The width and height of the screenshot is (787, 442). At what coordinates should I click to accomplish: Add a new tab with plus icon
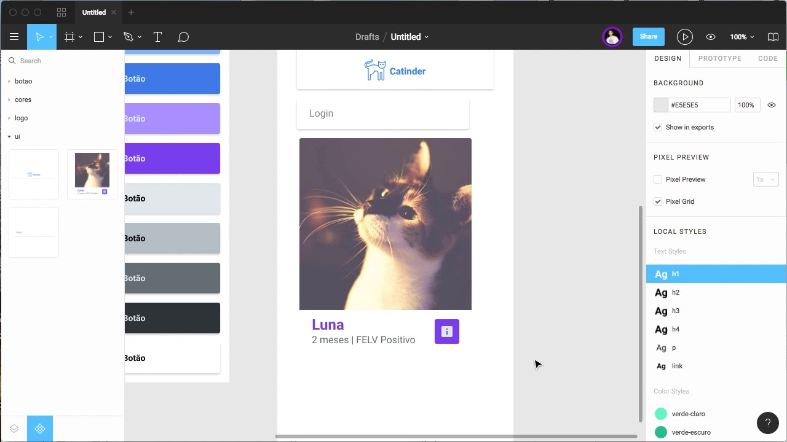tap(131, 12)
